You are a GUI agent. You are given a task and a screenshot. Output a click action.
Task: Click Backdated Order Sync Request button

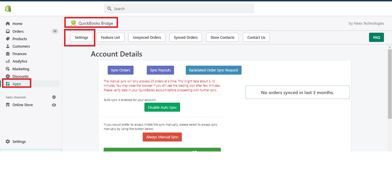(214, 70)
